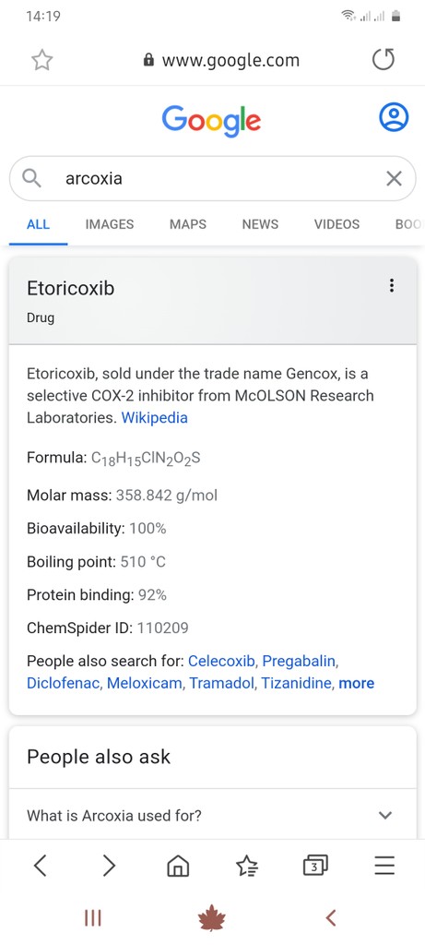Expand "What is Arcoxia used for?"
Viewport: 425px width, 945px height.
pos(212,816)
